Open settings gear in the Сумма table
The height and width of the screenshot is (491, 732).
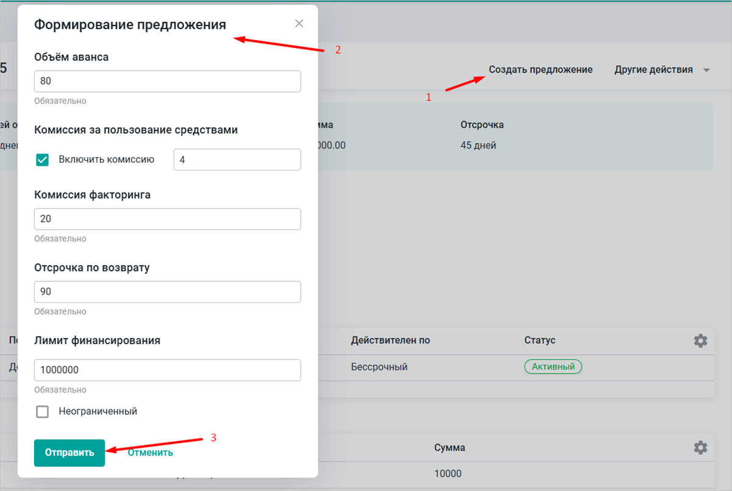[x=700, y=448]
